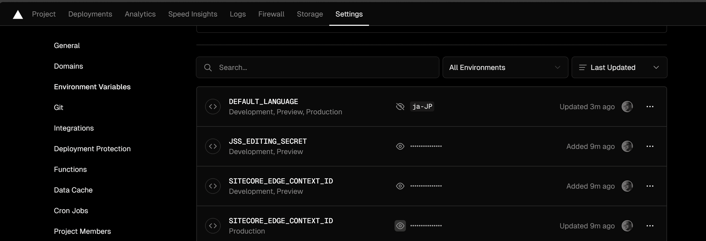The image size is (706, 241).
Task: Open the Speed Insights tab
Action: [193, 14]
